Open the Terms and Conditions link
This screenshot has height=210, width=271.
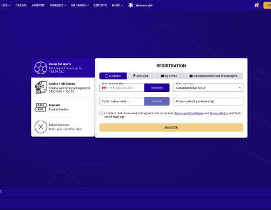(189, 113)
